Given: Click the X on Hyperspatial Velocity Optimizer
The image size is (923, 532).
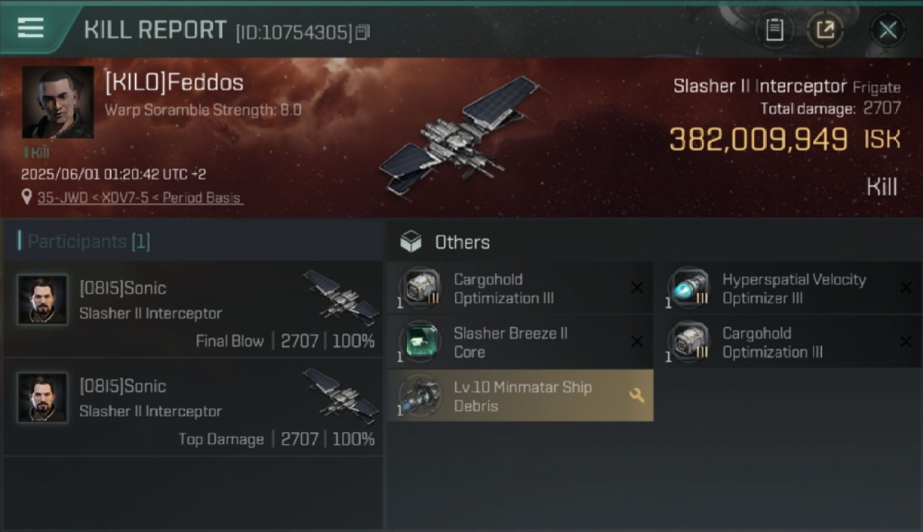Looking at the screenshot, I should (905, 288).
